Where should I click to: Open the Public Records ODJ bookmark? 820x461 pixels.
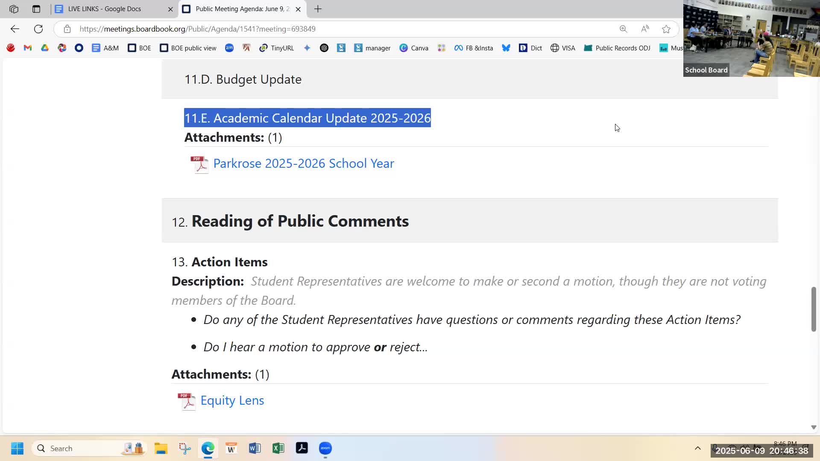[x=617, y=48]
